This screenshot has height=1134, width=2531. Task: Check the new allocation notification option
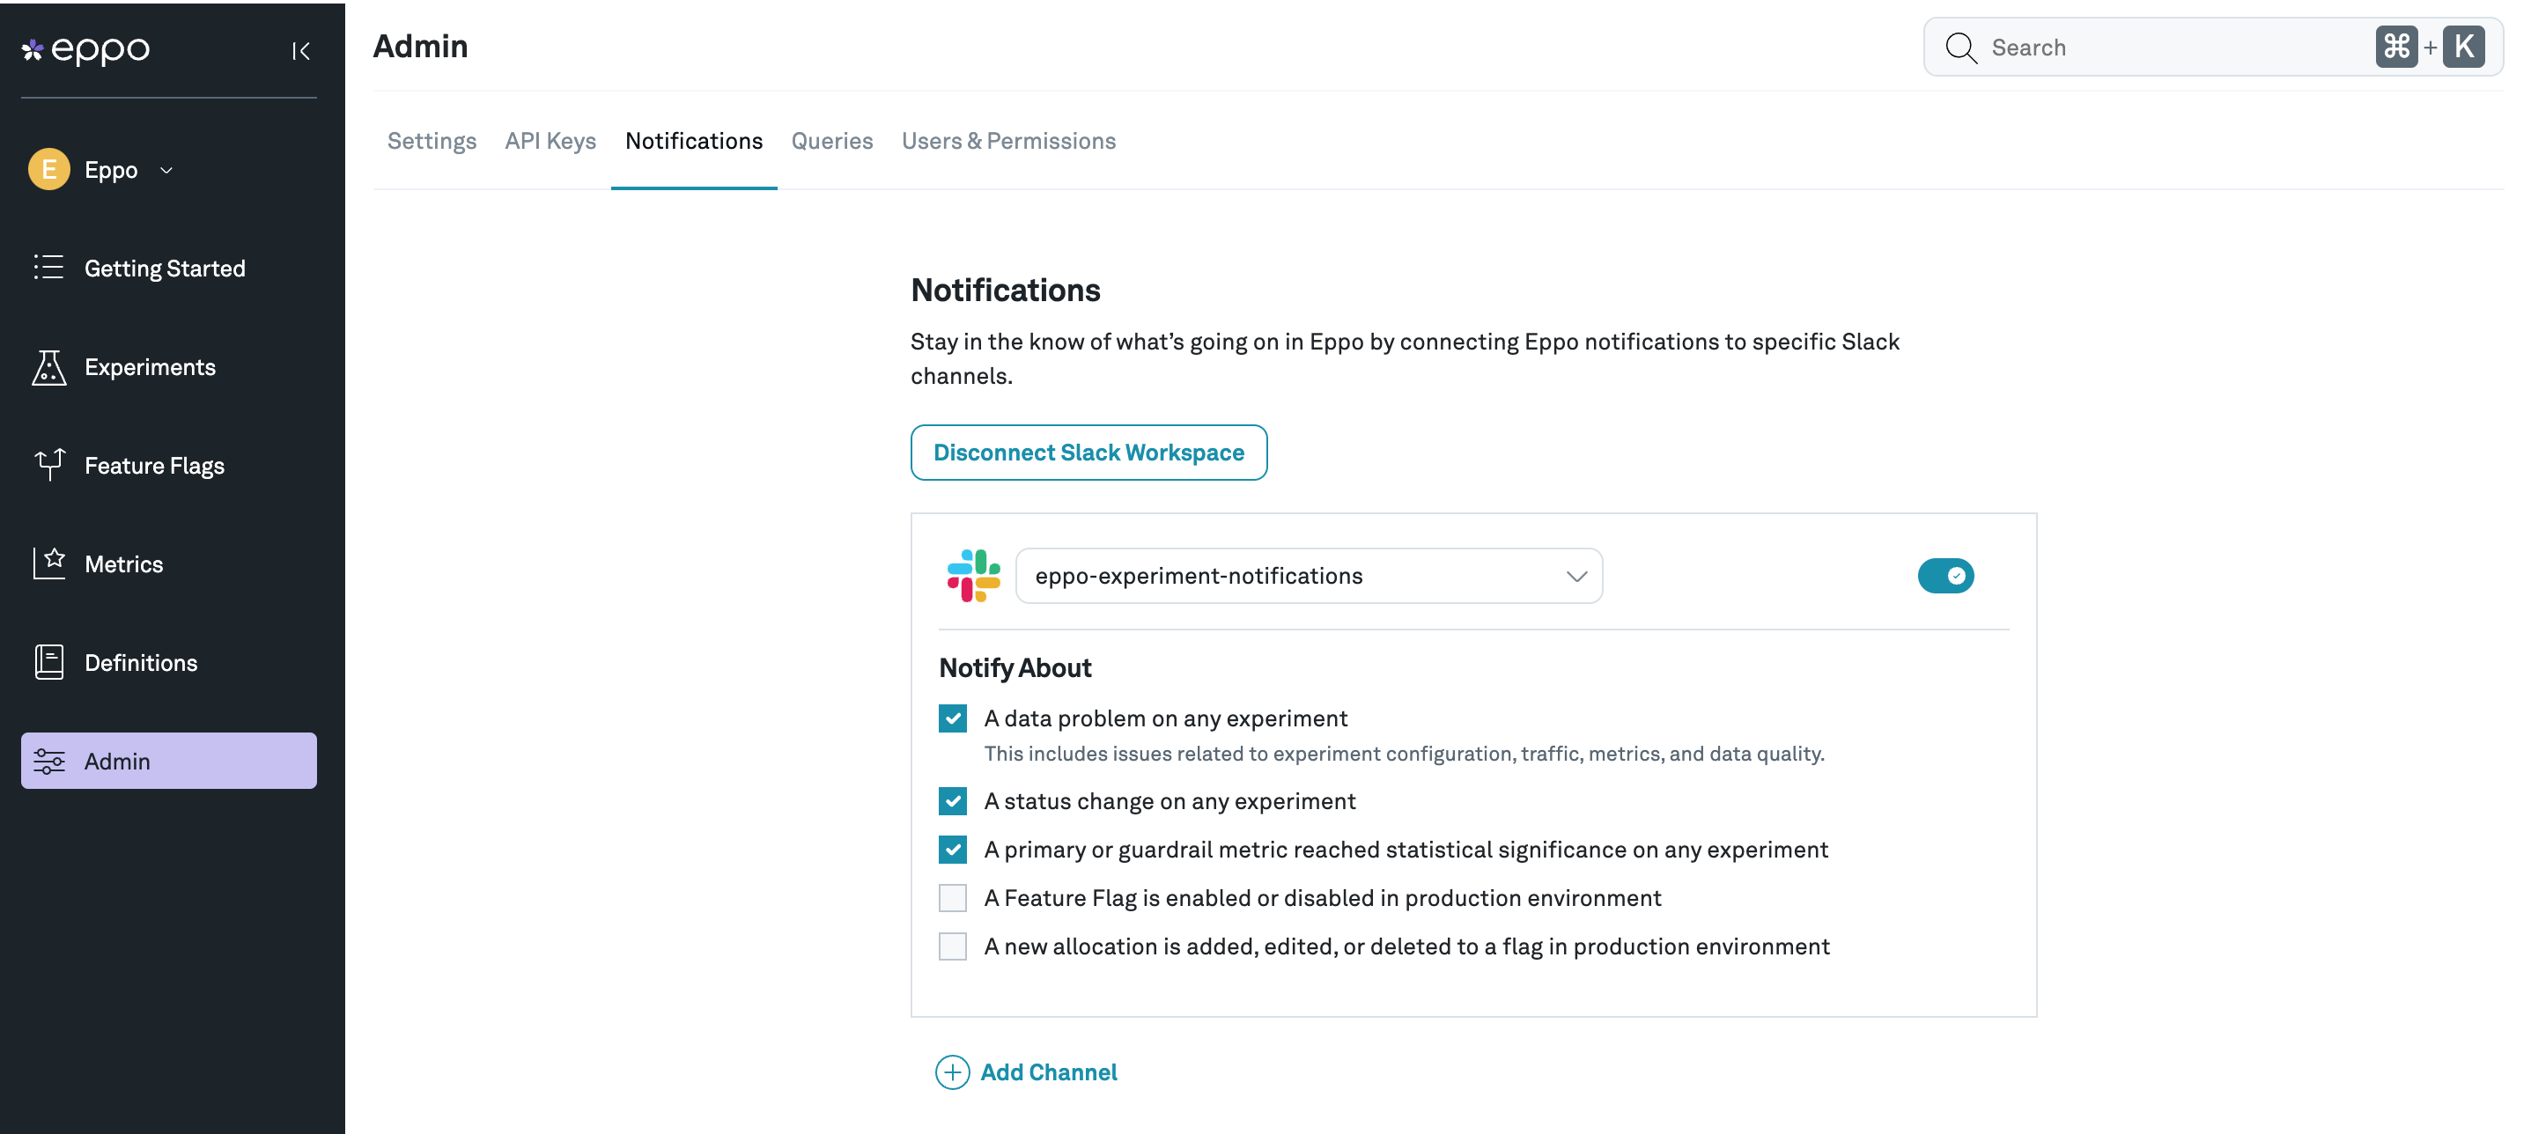(952, 946)
